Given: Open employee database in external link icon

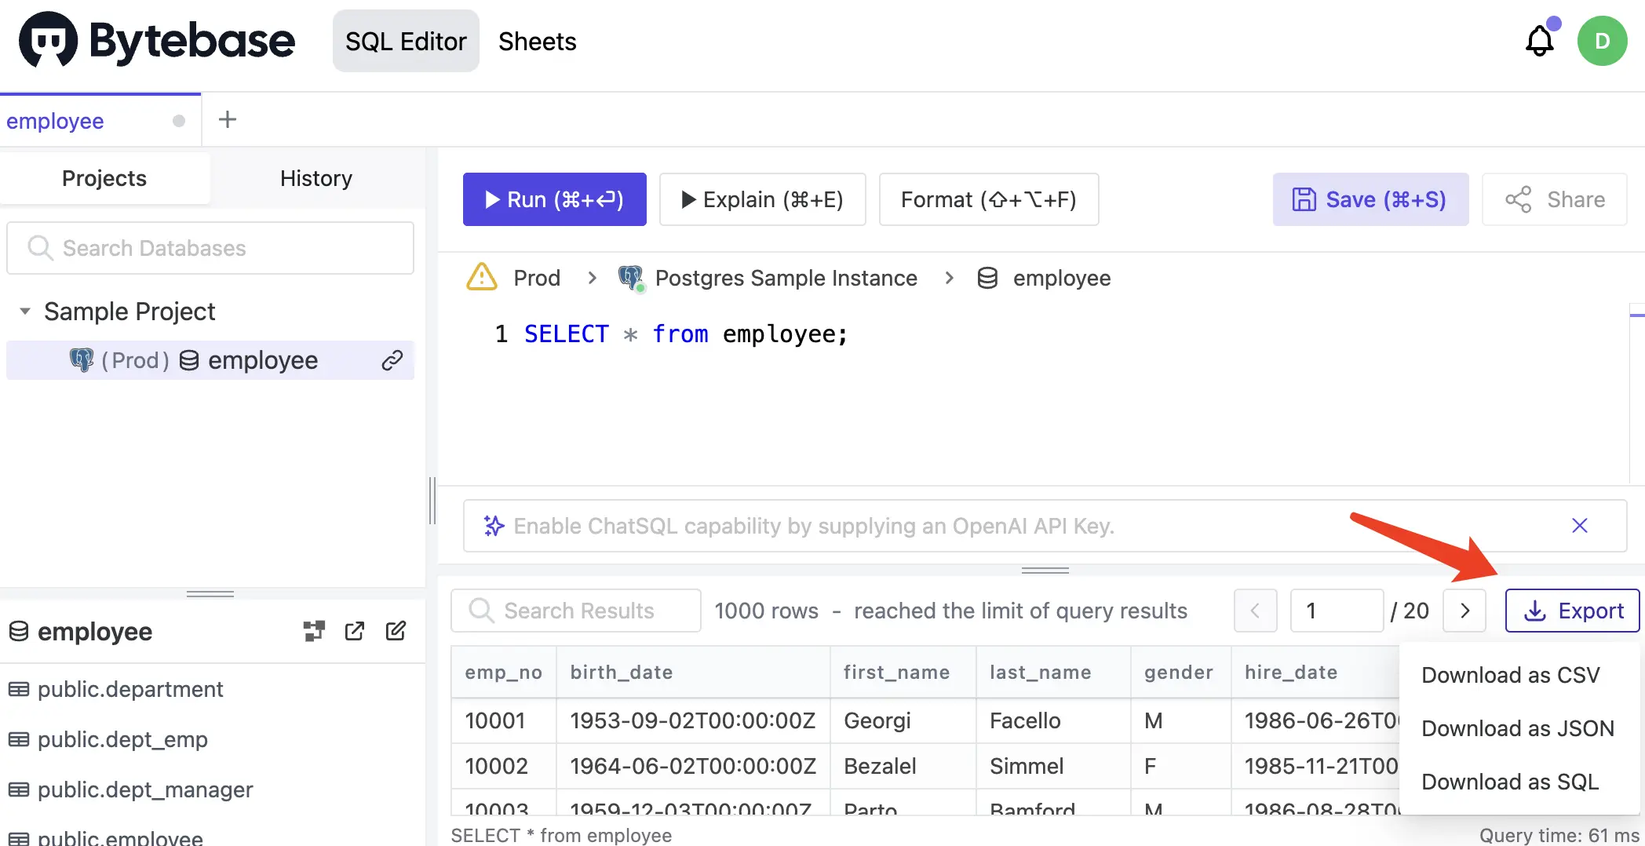Looking at the screenshot, I should click(355, 631).
